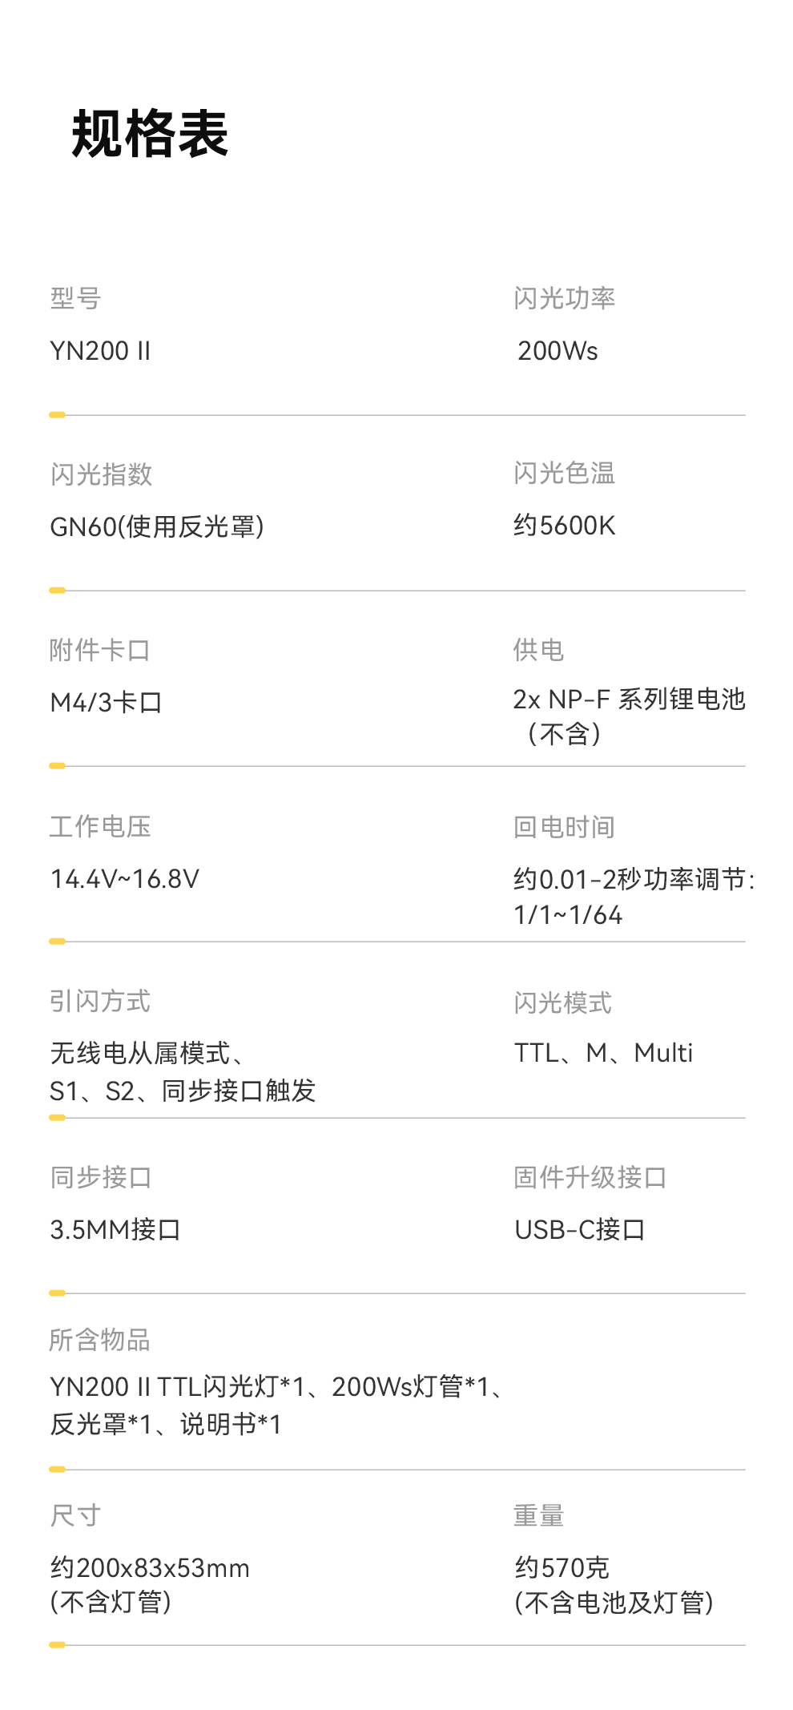Select the 14.4V~16.8V voltage value
The width and height of the screenshot is (793, 1710).
click(124, 879)
